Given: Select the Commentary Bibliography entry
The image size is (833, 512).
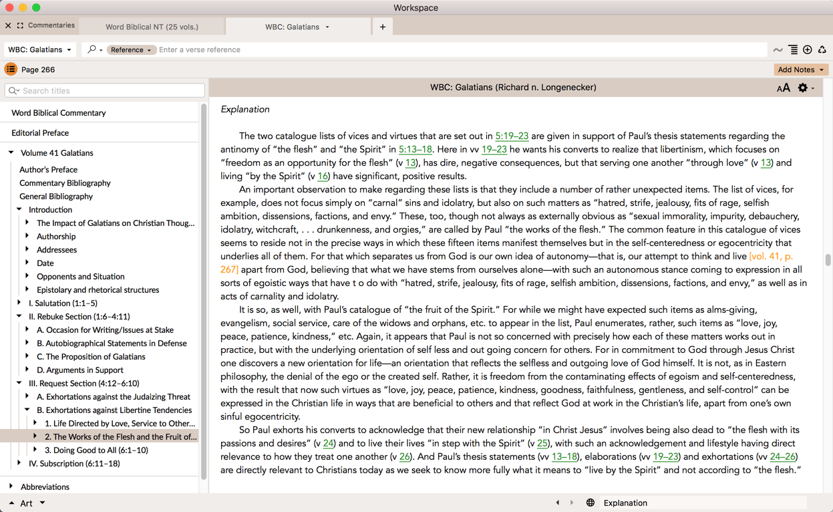Looking at the screenshot, I should (65, 182).
